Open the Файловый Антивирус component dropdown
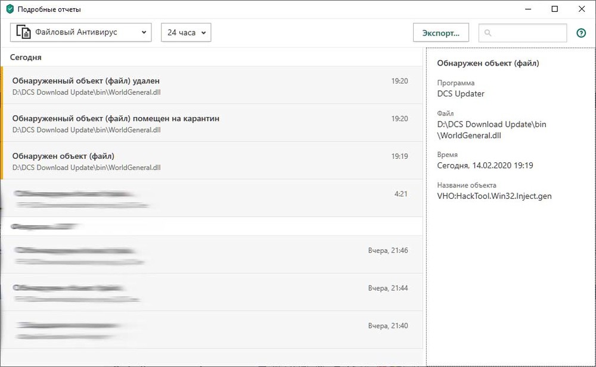Screen dimensions: 596x367 point(81,33)
